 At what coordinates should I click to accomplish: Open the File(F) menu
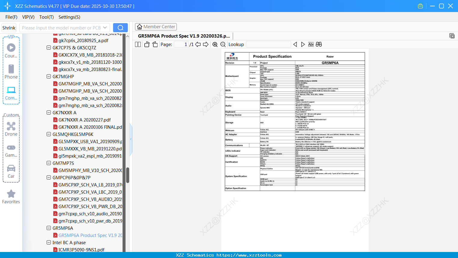click(11, 17)
